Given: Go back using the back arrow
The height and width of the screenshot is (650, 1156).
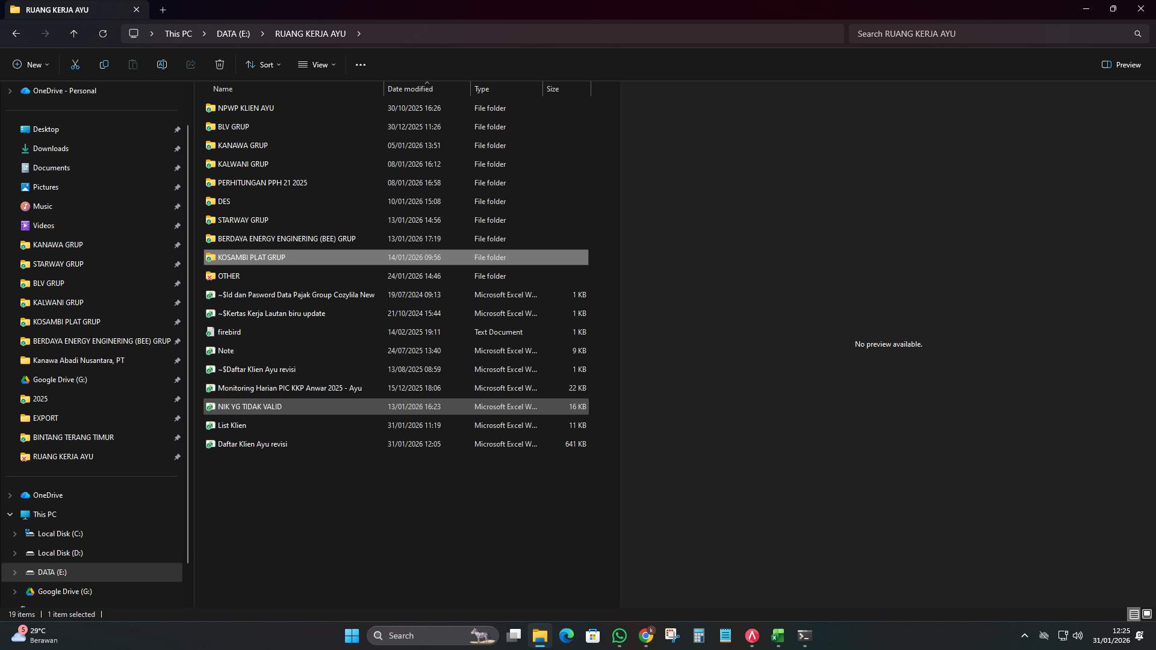Looking at the screenshot, I should [16, 34].
